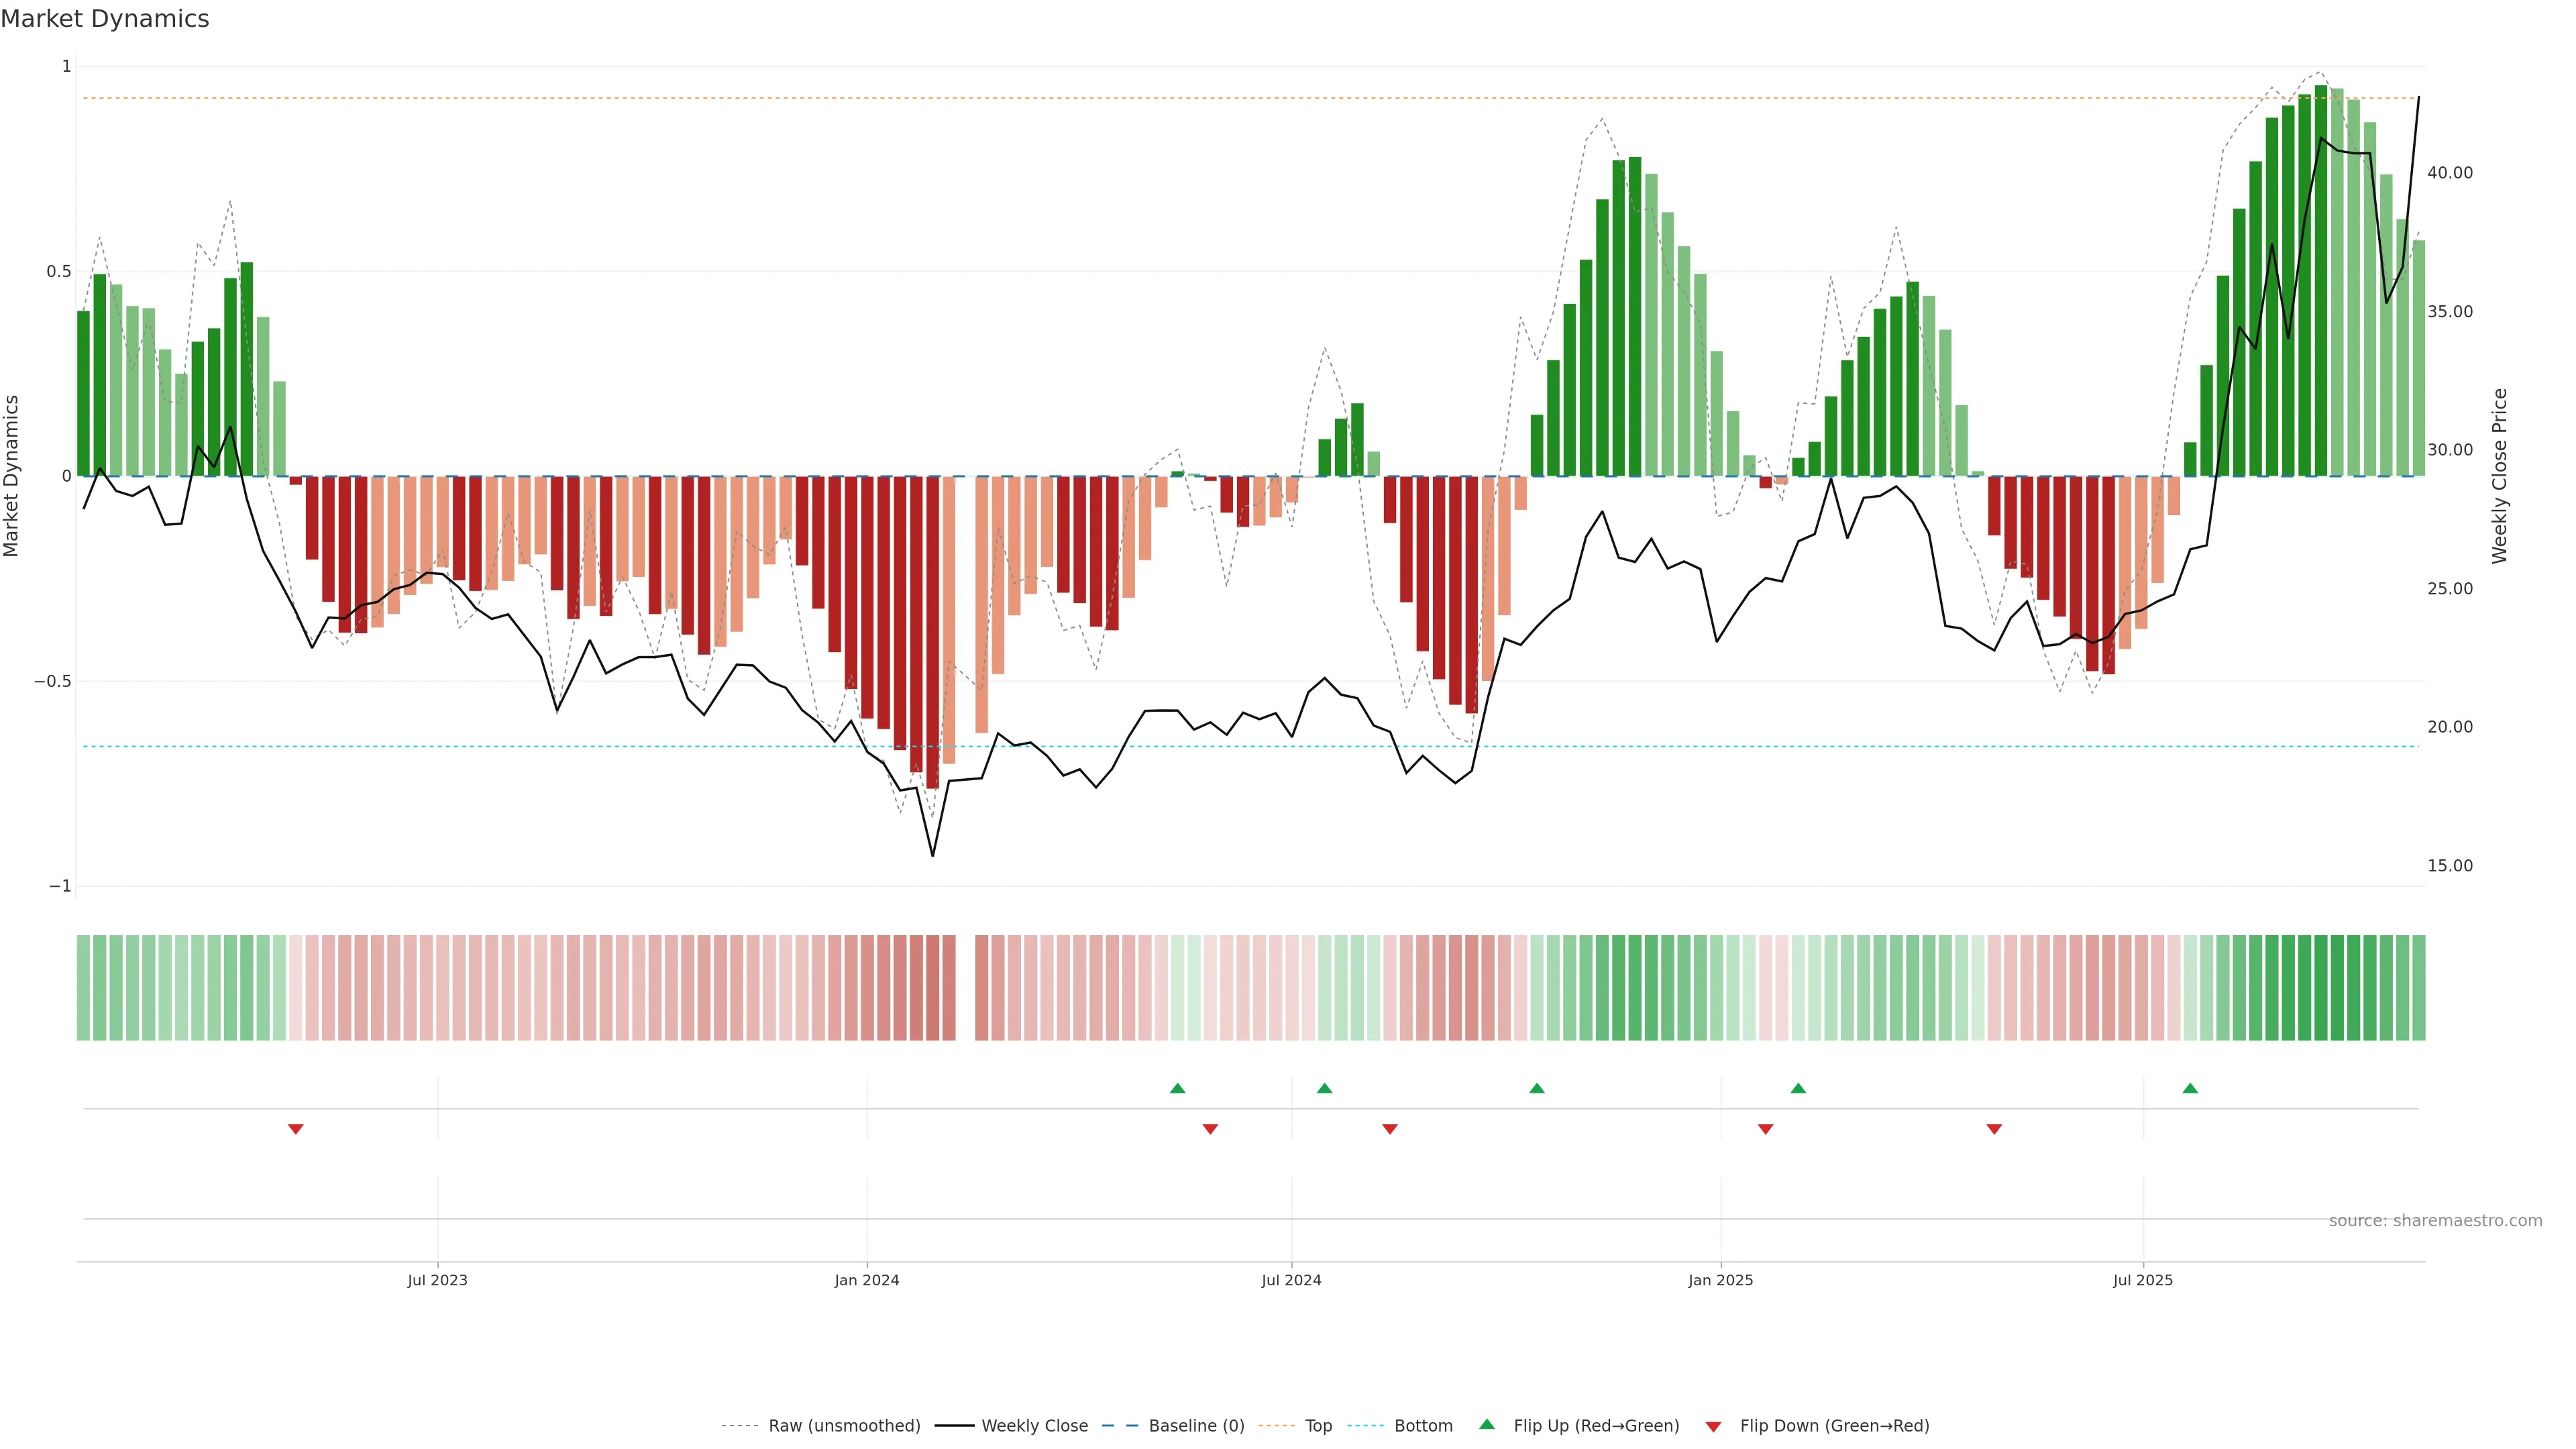2576x1449 pixels.
Task: Click darkest green heat strip cell at far right
Action: click(2321, 987)
